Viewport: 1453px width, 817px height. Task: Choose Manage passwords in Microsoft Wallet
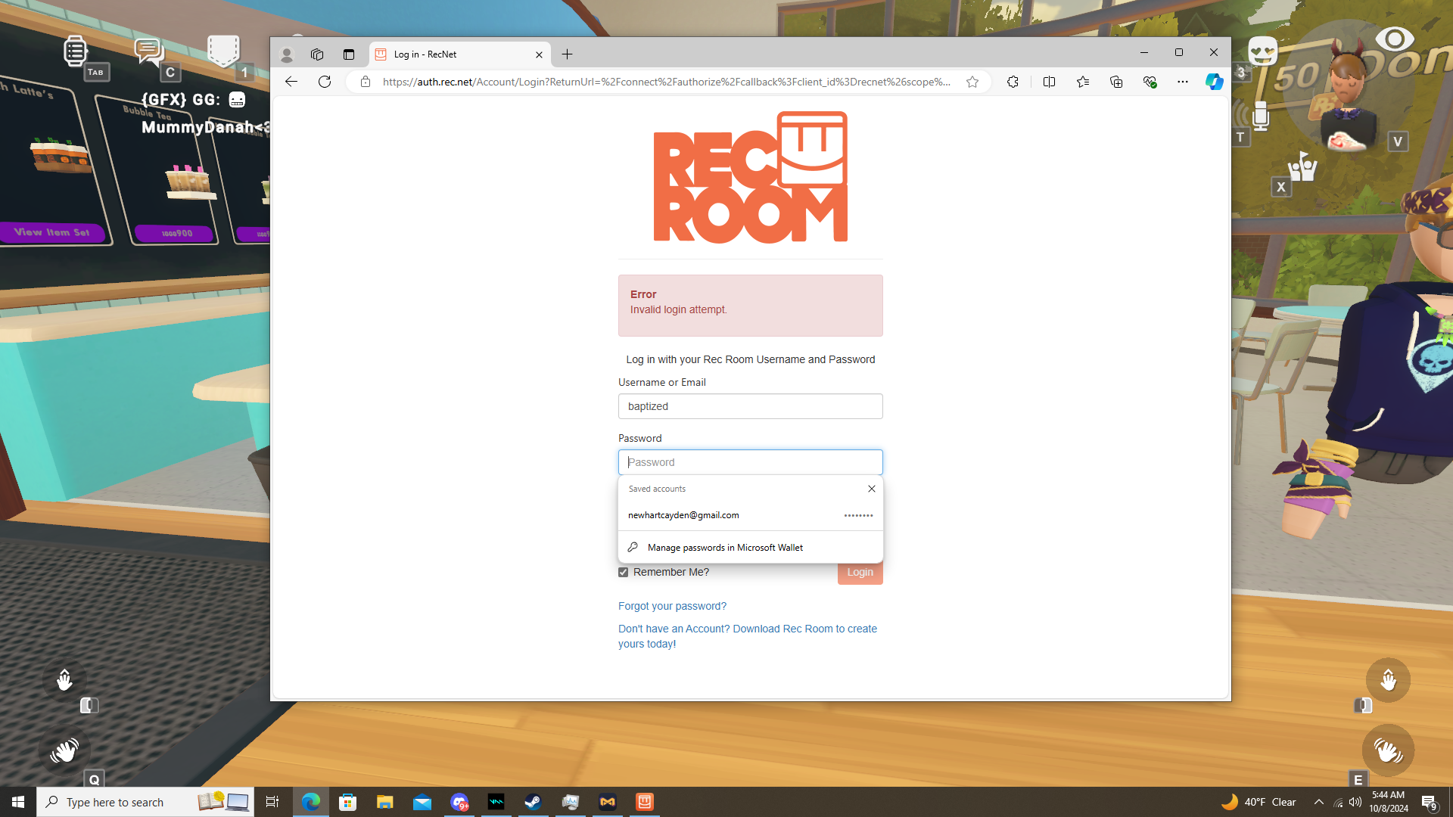coord(725,548)
